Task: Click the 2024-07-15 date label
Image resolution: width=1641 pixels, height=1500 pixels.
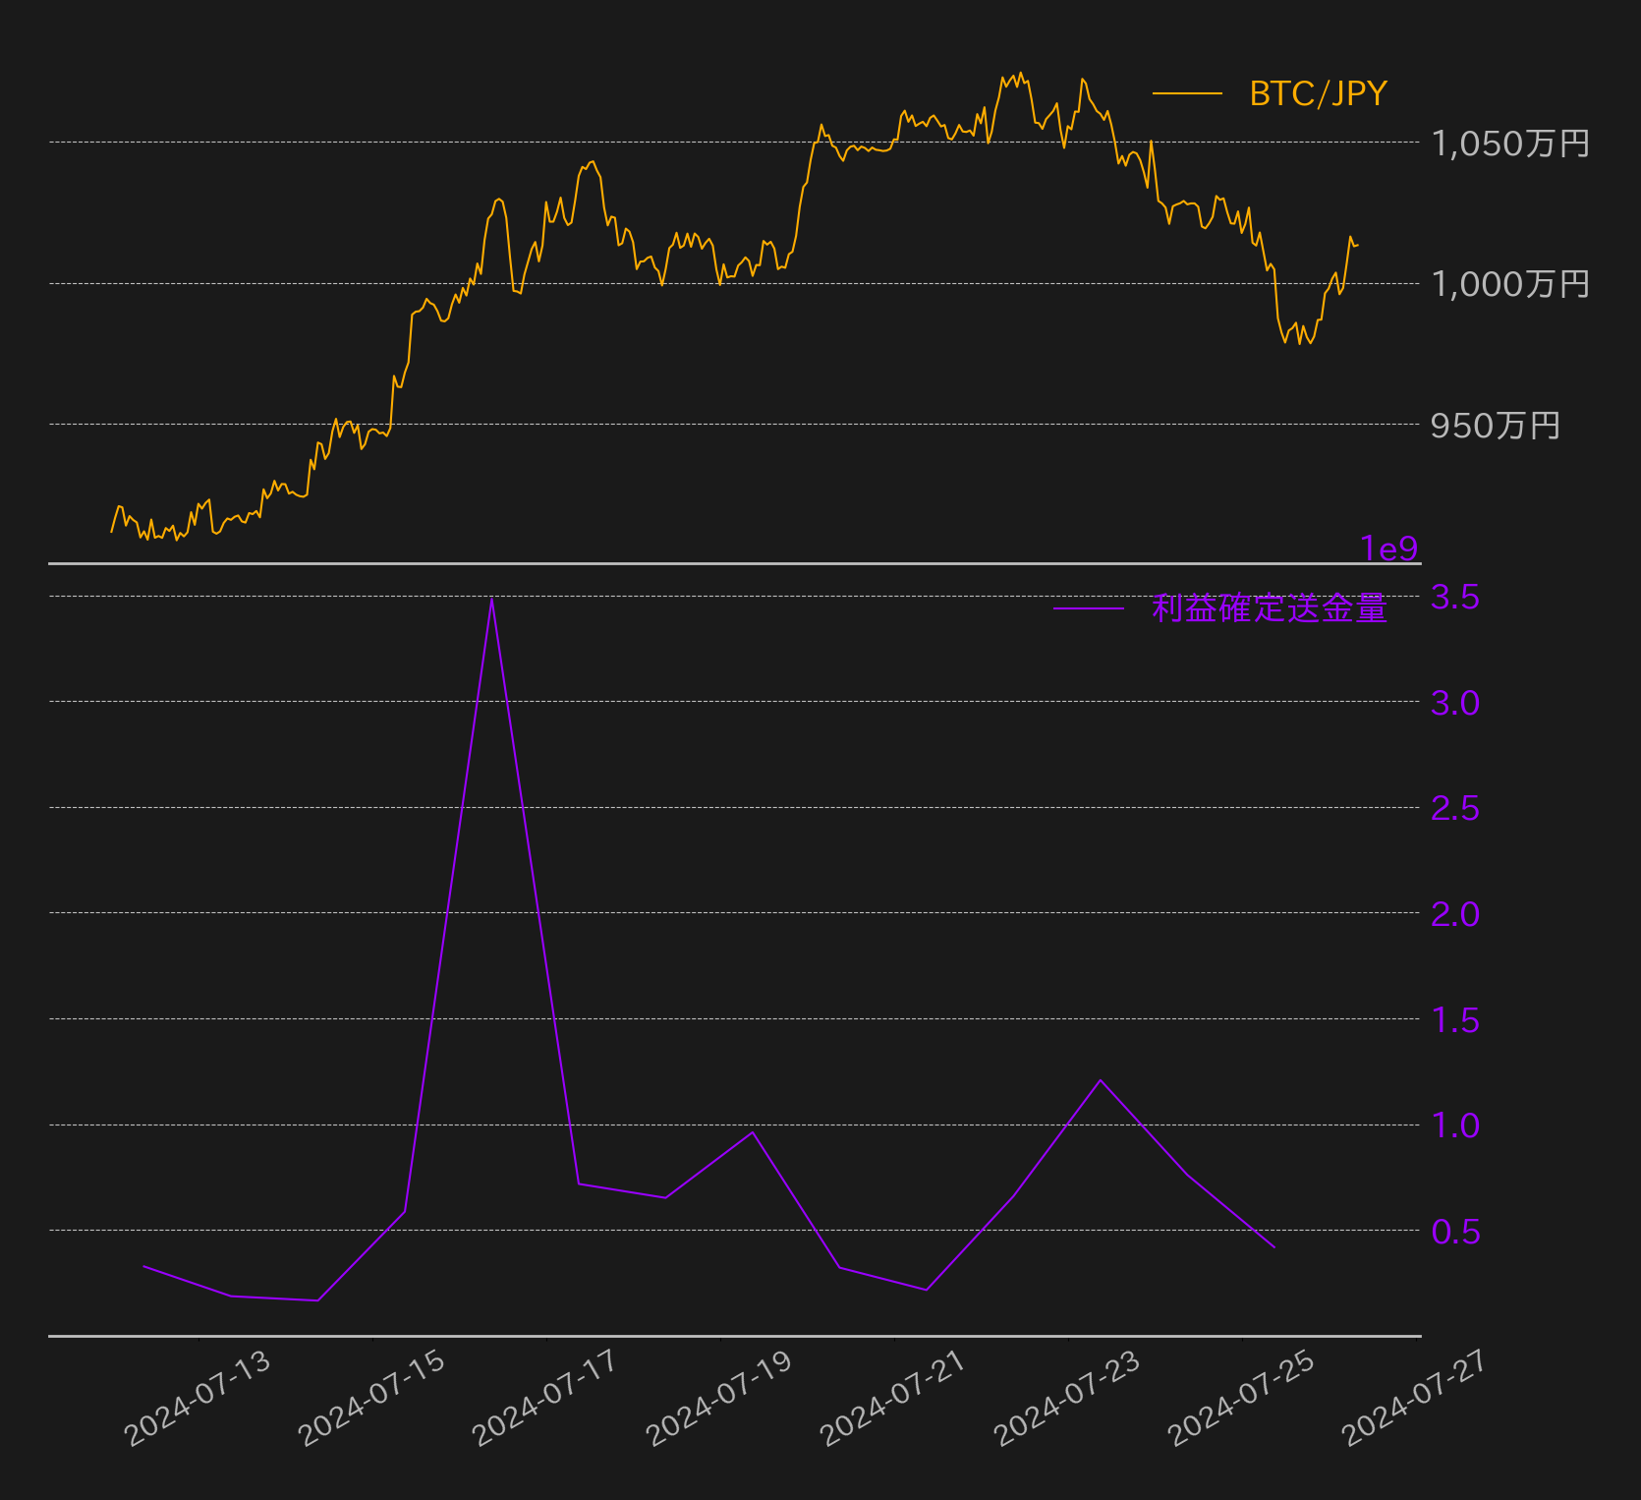Action: coord(372,1398)
